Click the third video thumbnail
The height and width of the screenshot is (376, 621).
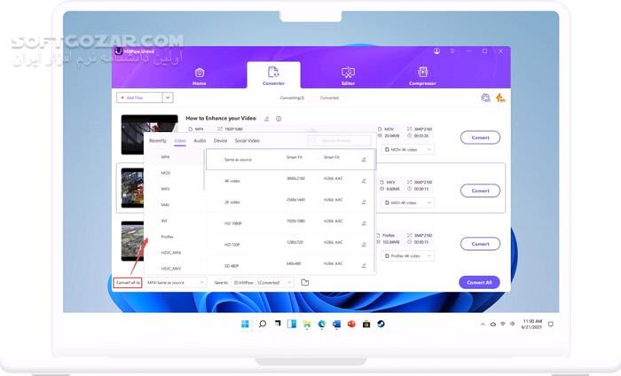[x=133, y=241]
